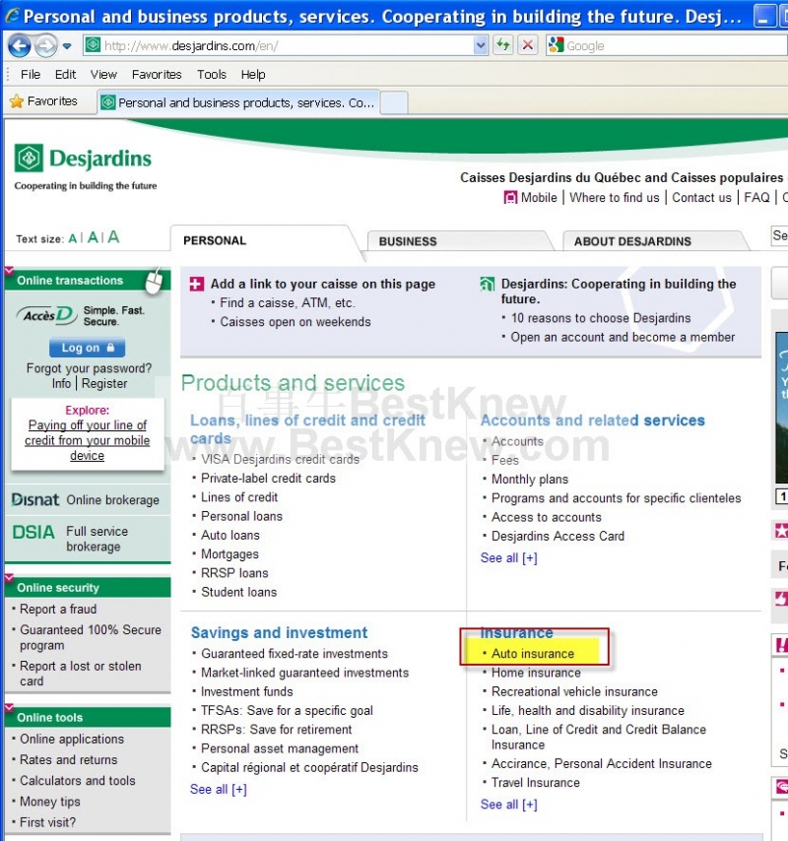Open the Tools menu
The height and width of the screenshot is (841, 788).
[212, 75]
